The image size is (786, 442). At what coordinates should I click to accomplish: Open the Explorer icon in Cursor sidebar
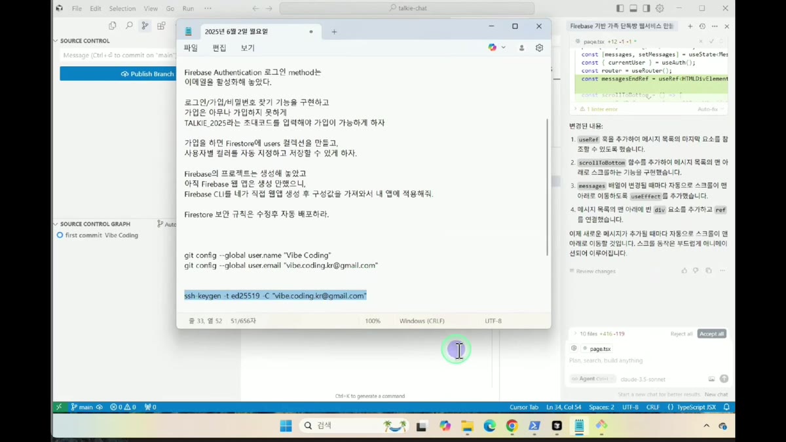113,26
